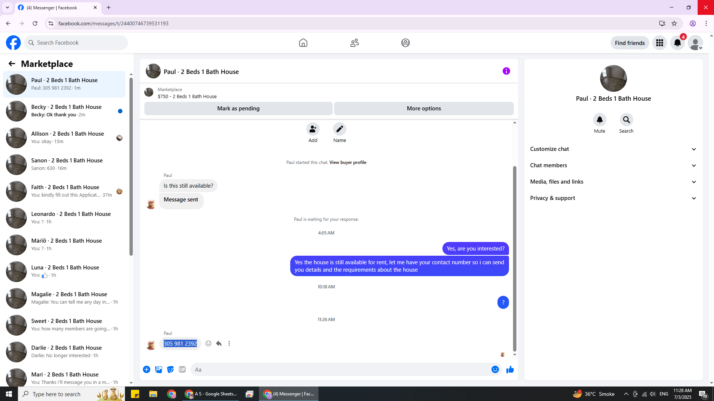The height and width of the screenshot is (401, 714).
Task: Open Paul's profile picture in info panel
Action: tap(613, 78)
